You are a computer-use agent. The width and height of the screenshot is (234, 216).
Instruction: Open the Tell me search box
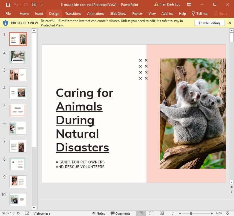(199, 13)
